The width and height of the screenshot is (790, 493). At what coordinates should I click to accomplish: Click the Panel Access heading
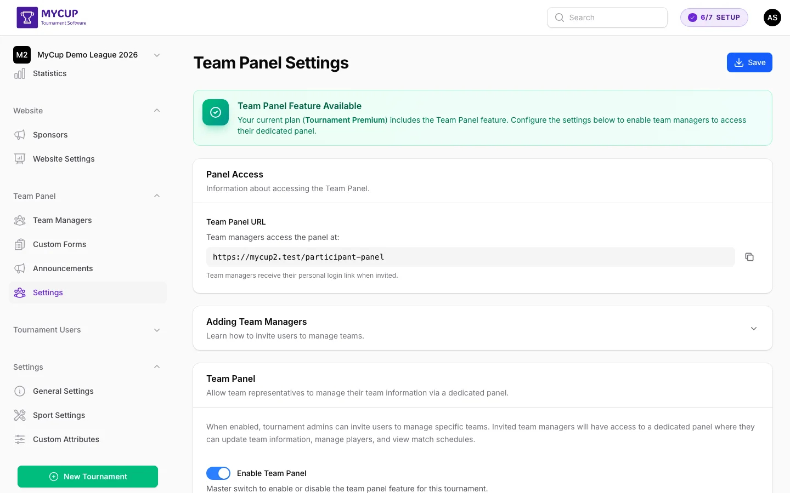pos(235,174)
